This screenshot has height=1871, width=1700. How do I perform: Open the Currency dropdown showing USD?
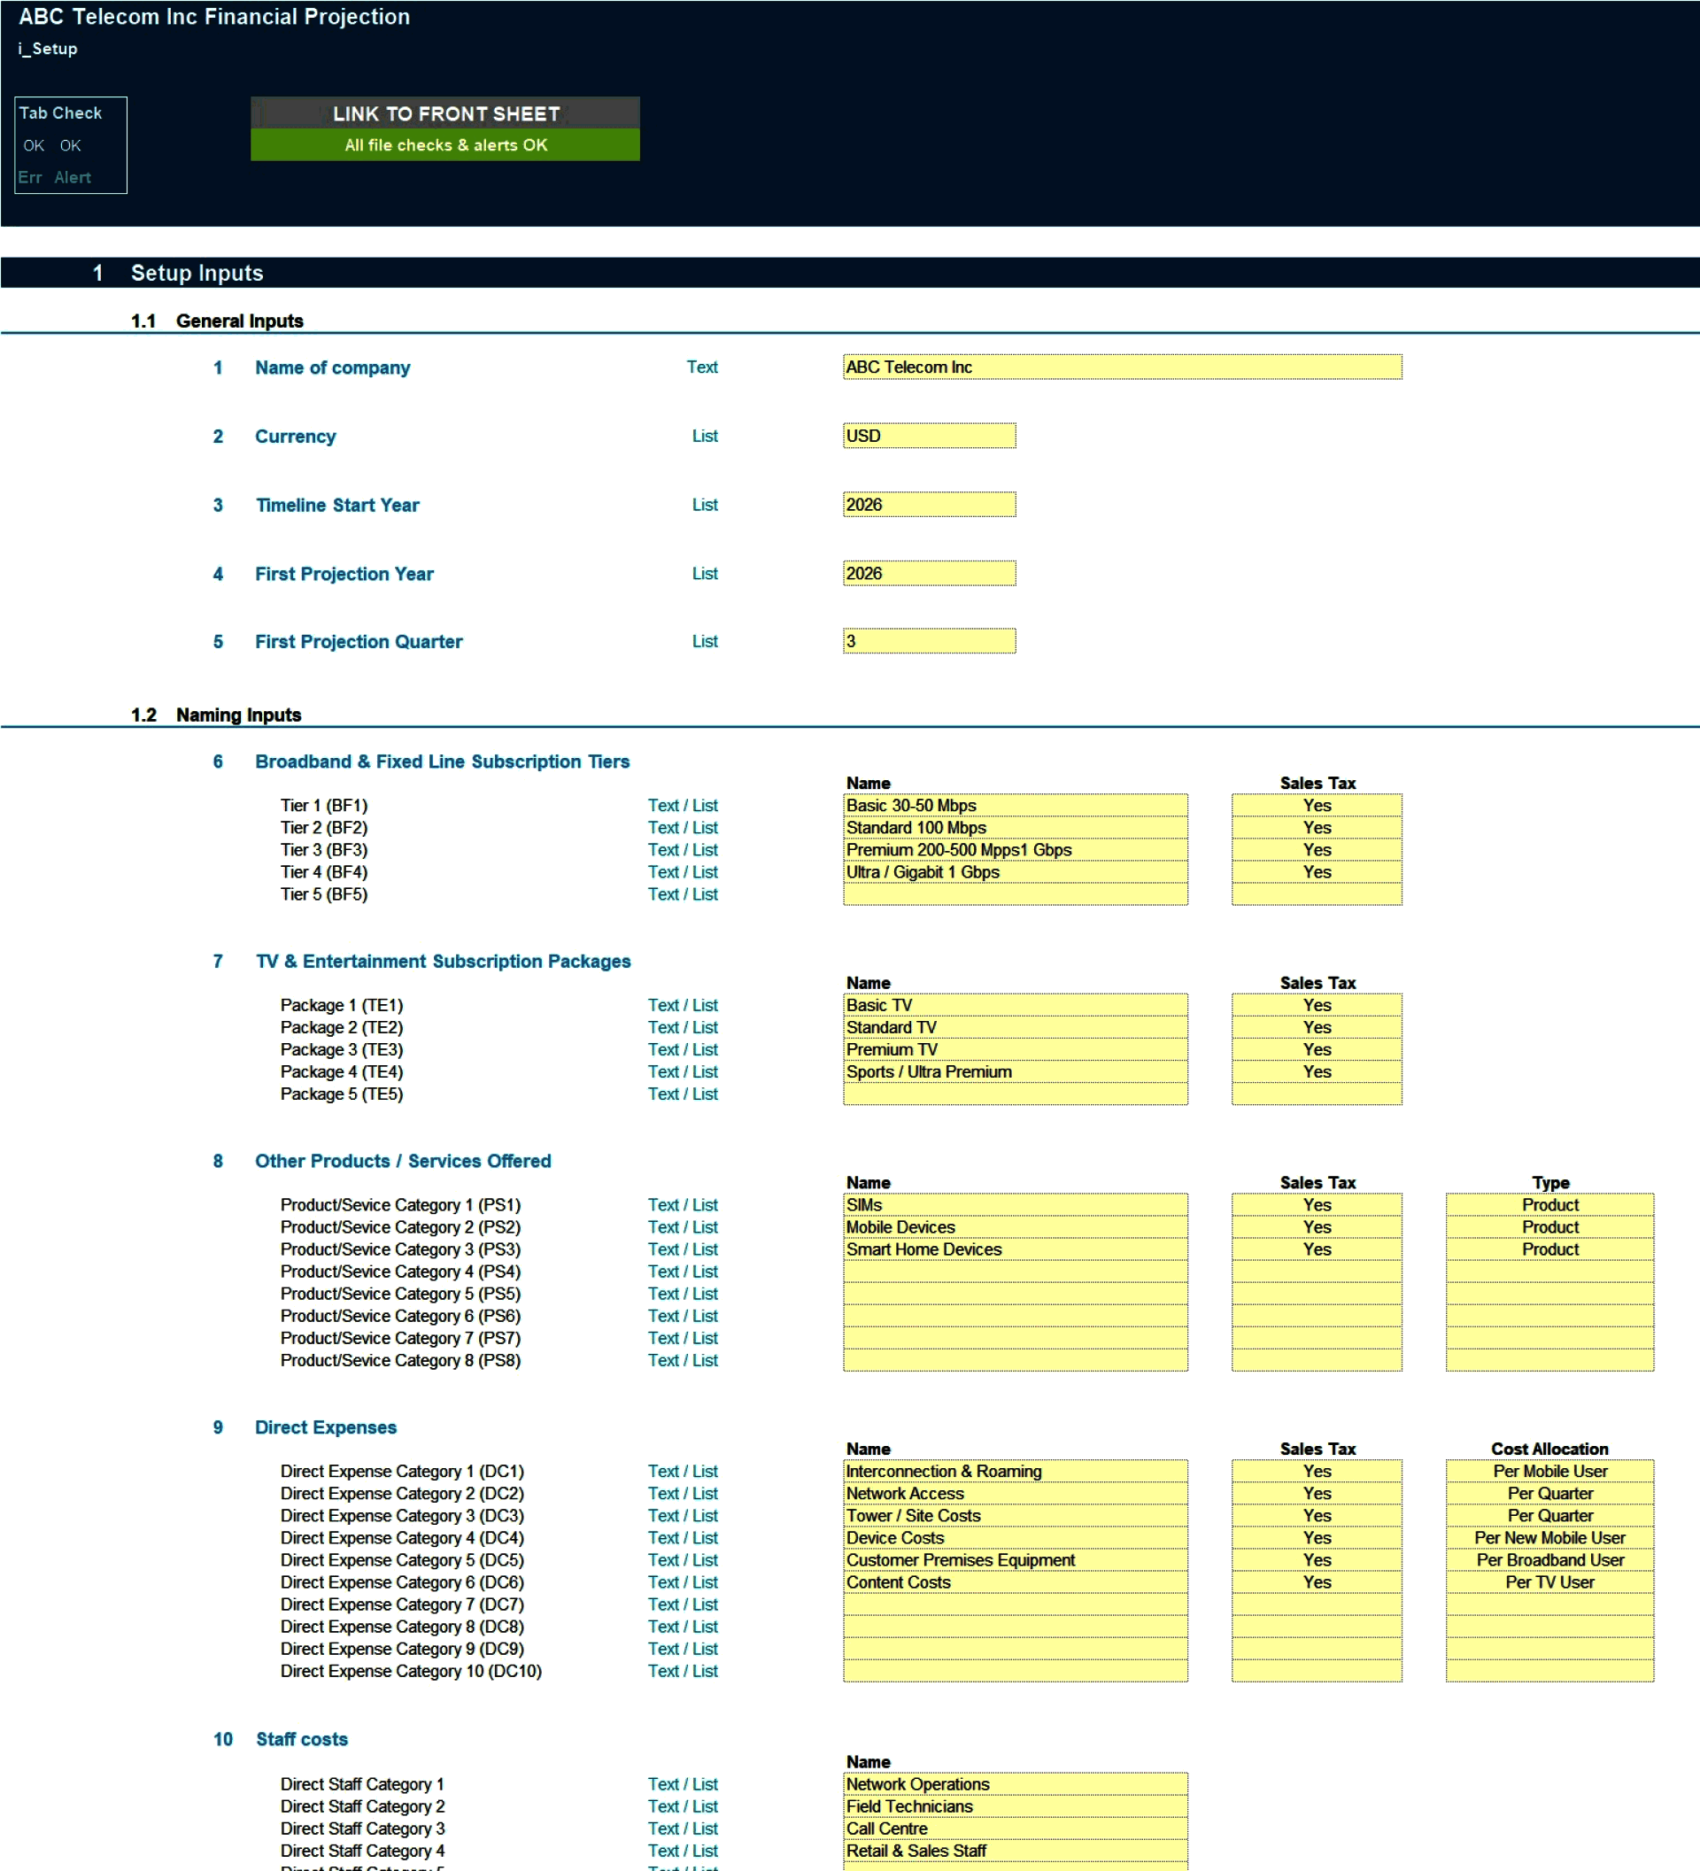[x=929, y=436]
